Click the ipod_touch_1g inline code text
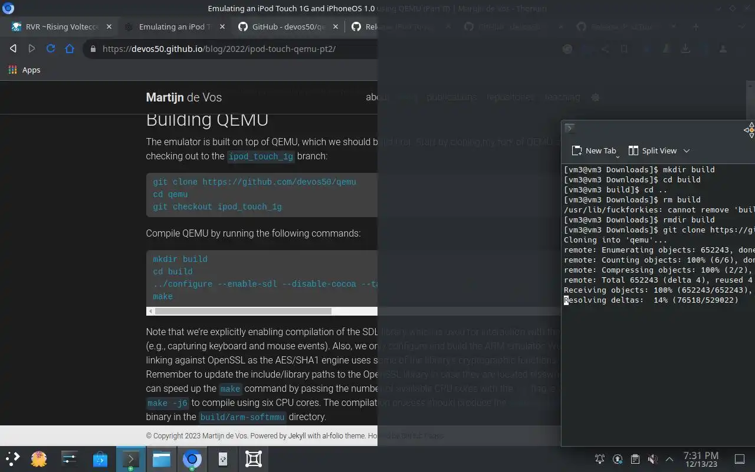 [261, 156]
